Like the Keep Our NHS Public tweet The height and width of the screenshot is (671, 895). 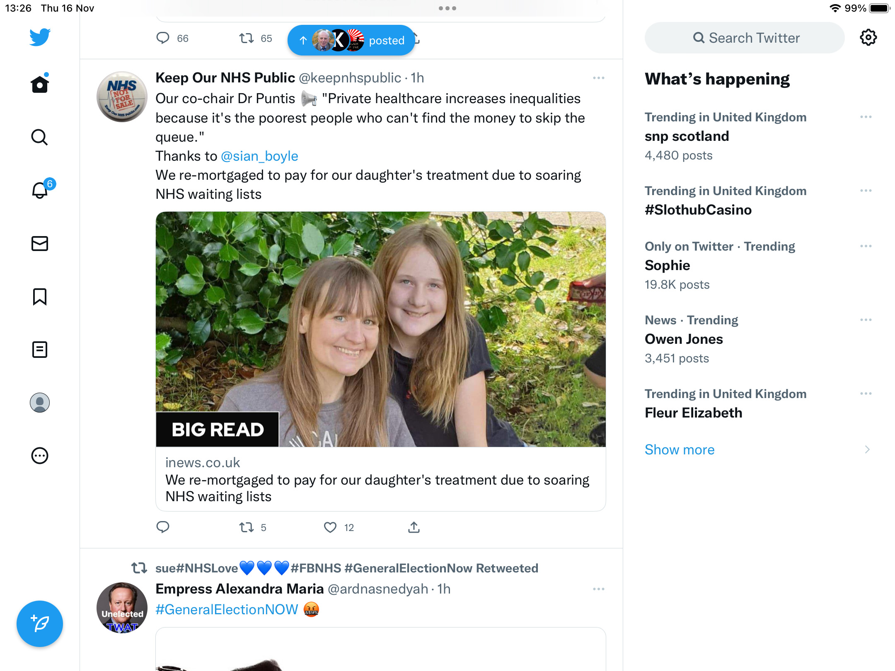[330, 527]
